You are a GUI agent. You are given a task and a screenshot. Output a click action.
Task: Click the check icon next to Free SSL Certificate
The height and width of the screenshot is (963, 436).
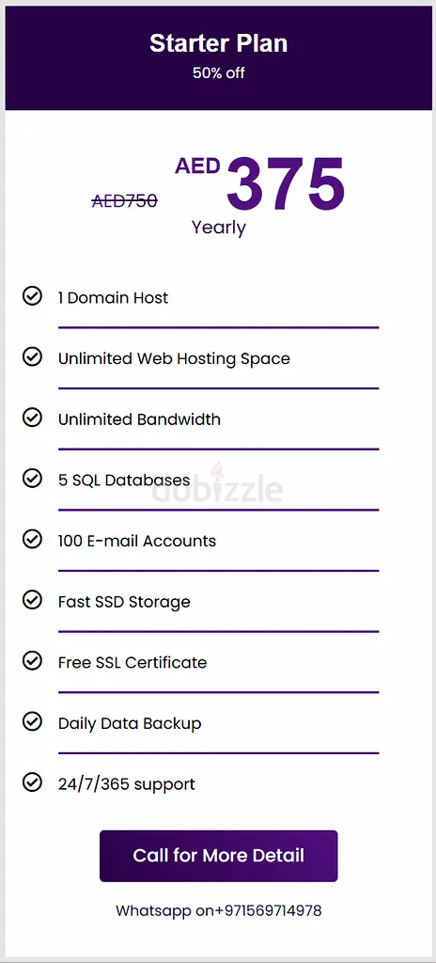coord(31,661)
